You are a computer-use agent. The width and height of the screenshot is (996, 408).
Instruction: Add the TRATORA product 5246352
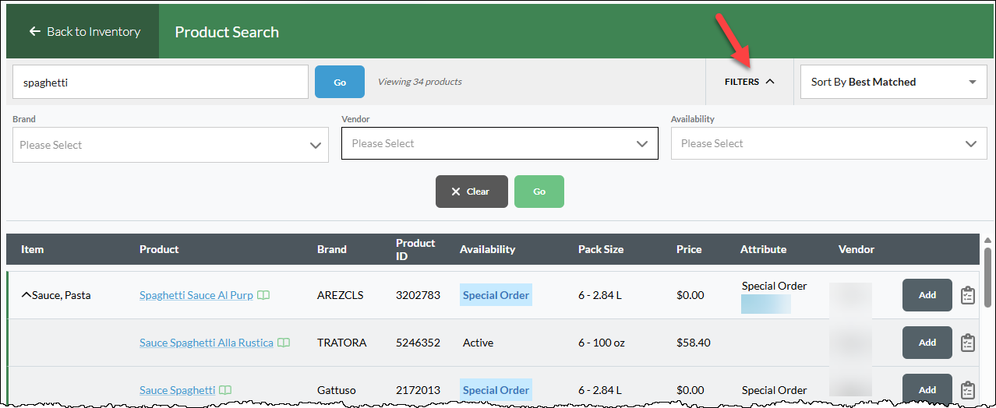click(927, 343)
